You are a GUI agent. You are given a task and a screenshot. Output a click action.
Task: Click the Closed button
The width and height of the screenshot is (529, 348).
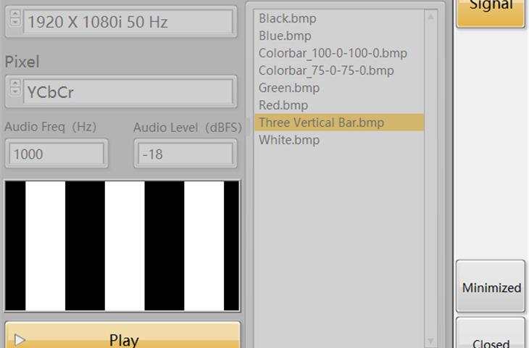coord(491,333)
